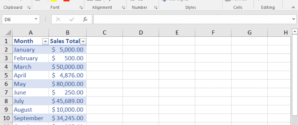Click the red font color swatch
Screen dimensions: 298x125
pyautogui.click(x=66, y=0)
